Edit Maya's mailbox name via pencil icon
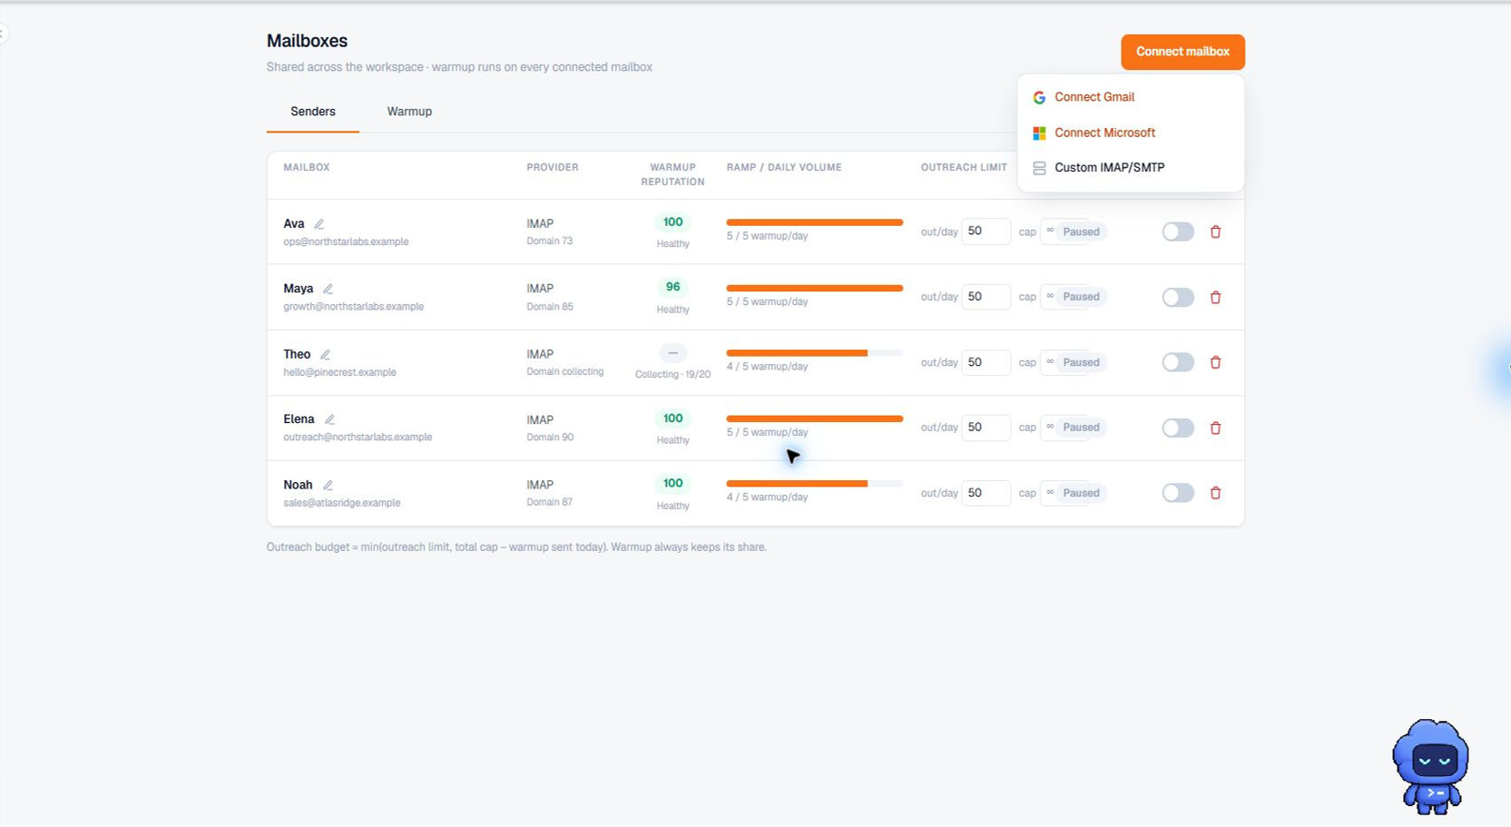This screenshot has width=1511, height=827. coord(328,289)
